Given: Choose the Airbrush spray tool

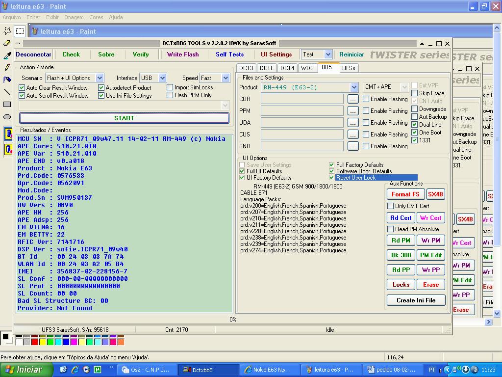Looking at the screenshot, I should click(7, 80).
